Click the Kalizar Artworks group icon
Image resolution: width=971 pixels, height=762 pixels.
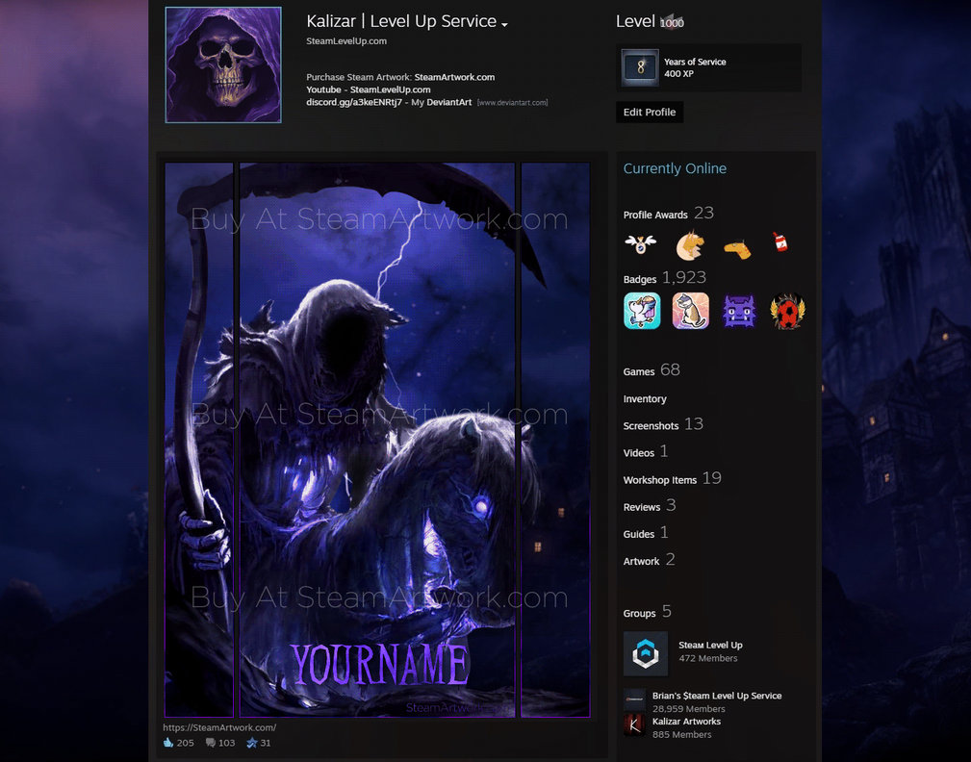(634, 724)
